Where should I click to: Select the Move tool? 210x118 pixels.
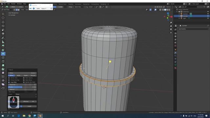click(x=3, y=22)
